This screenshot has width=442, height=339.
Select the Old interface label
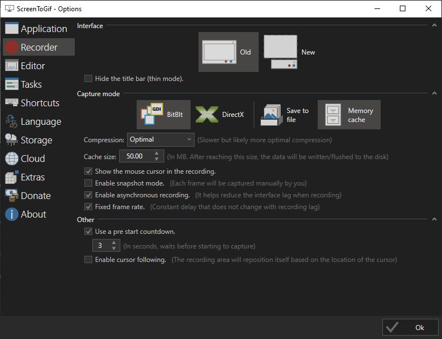click(x=245, y=52)
